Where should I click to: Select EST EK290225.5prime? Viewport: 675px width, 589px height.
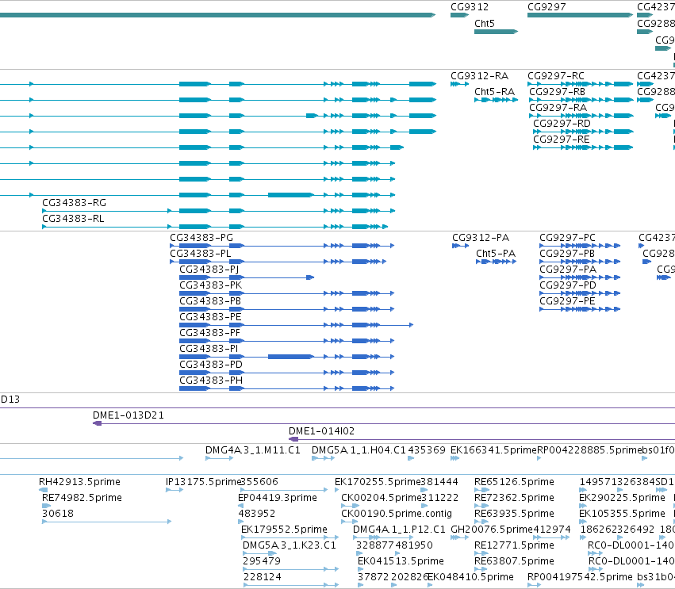[622, 498]
